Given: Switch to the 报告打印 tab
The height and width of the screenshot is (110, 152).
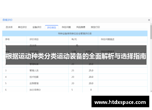Looking at the screenshot, I should point(95,27).
